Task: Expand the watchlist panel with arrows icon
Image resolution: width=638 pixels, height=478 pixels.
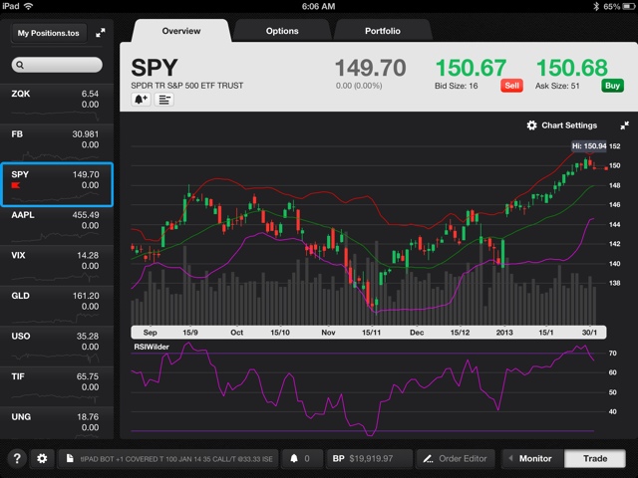Action: point(100,33)
